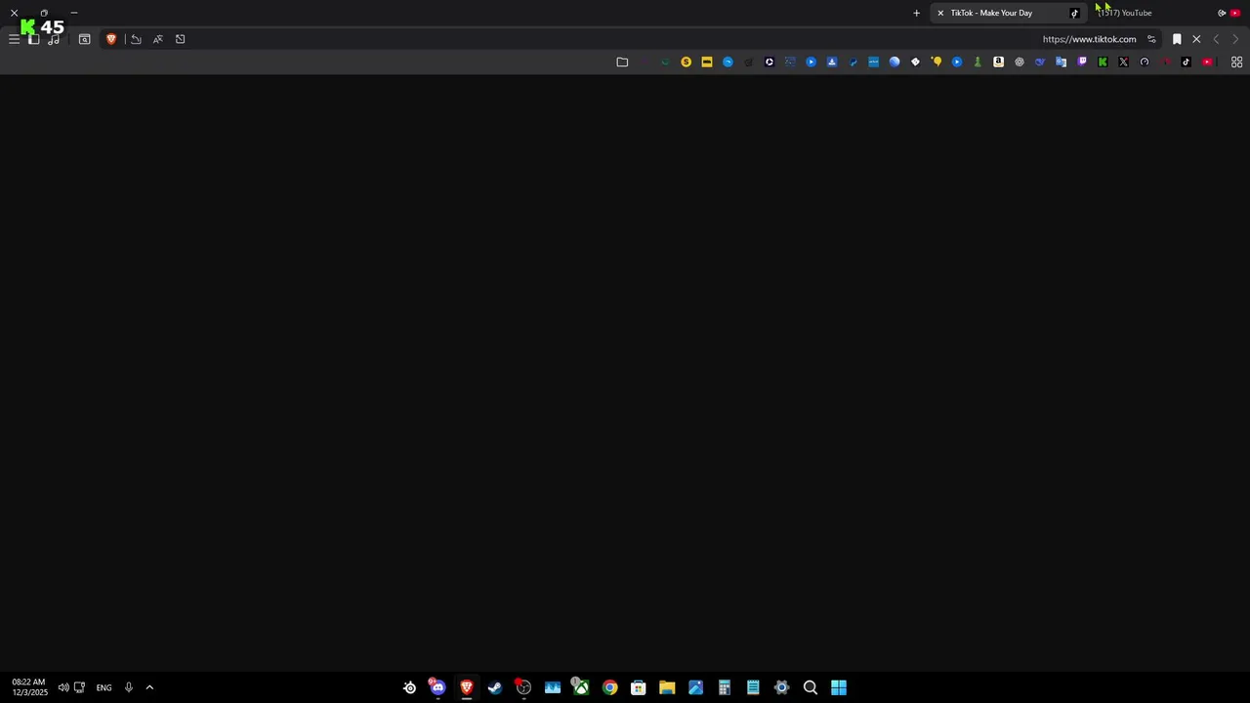The height and width of the screenshot is (703, 1250).
Task: Open the apps grid icon on bookmarks bar
Action: coord(1236,62)
